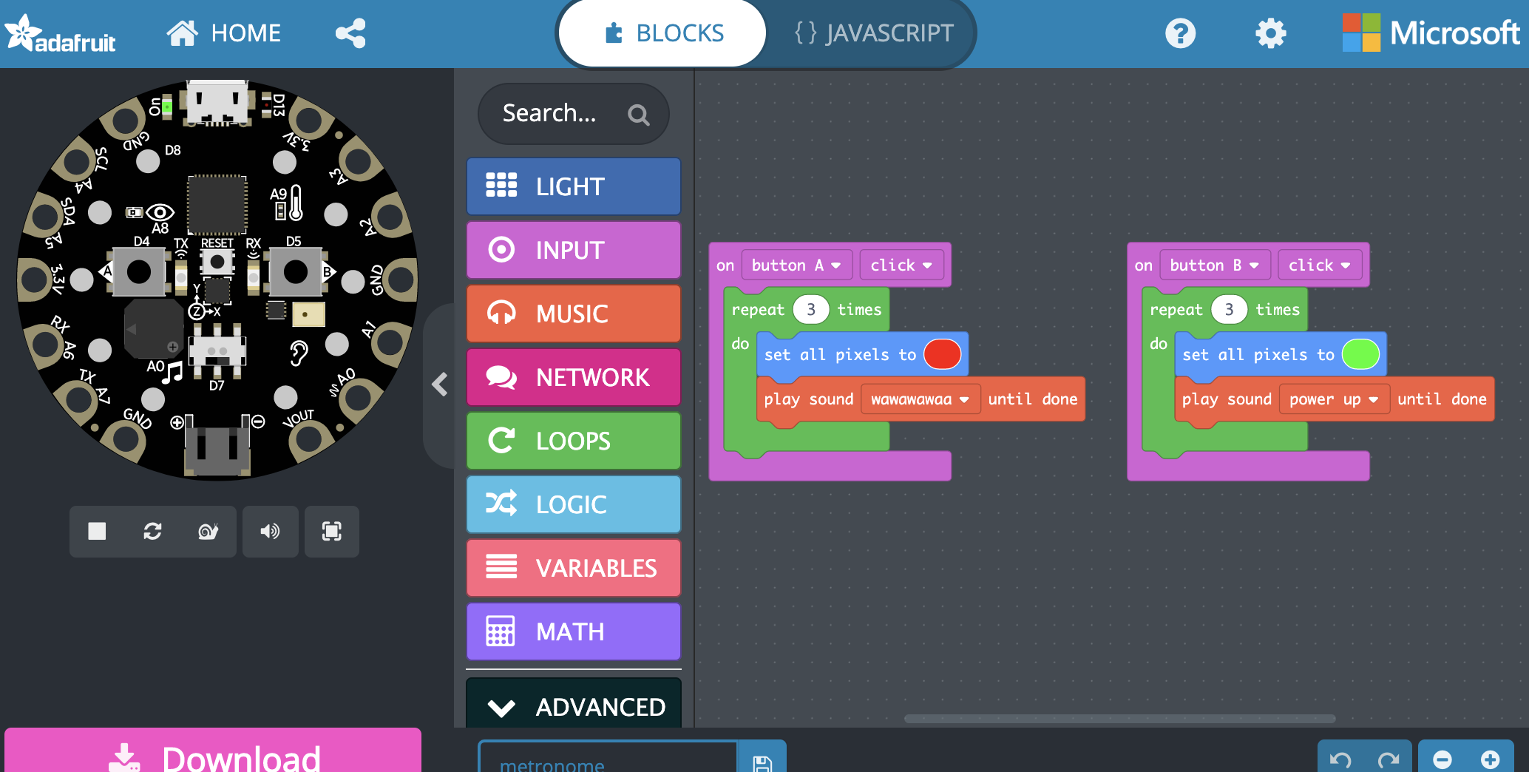This screenshot has width=1529, height=772.
Task: Open the settings gear menu
Action: coord(1270,33)
